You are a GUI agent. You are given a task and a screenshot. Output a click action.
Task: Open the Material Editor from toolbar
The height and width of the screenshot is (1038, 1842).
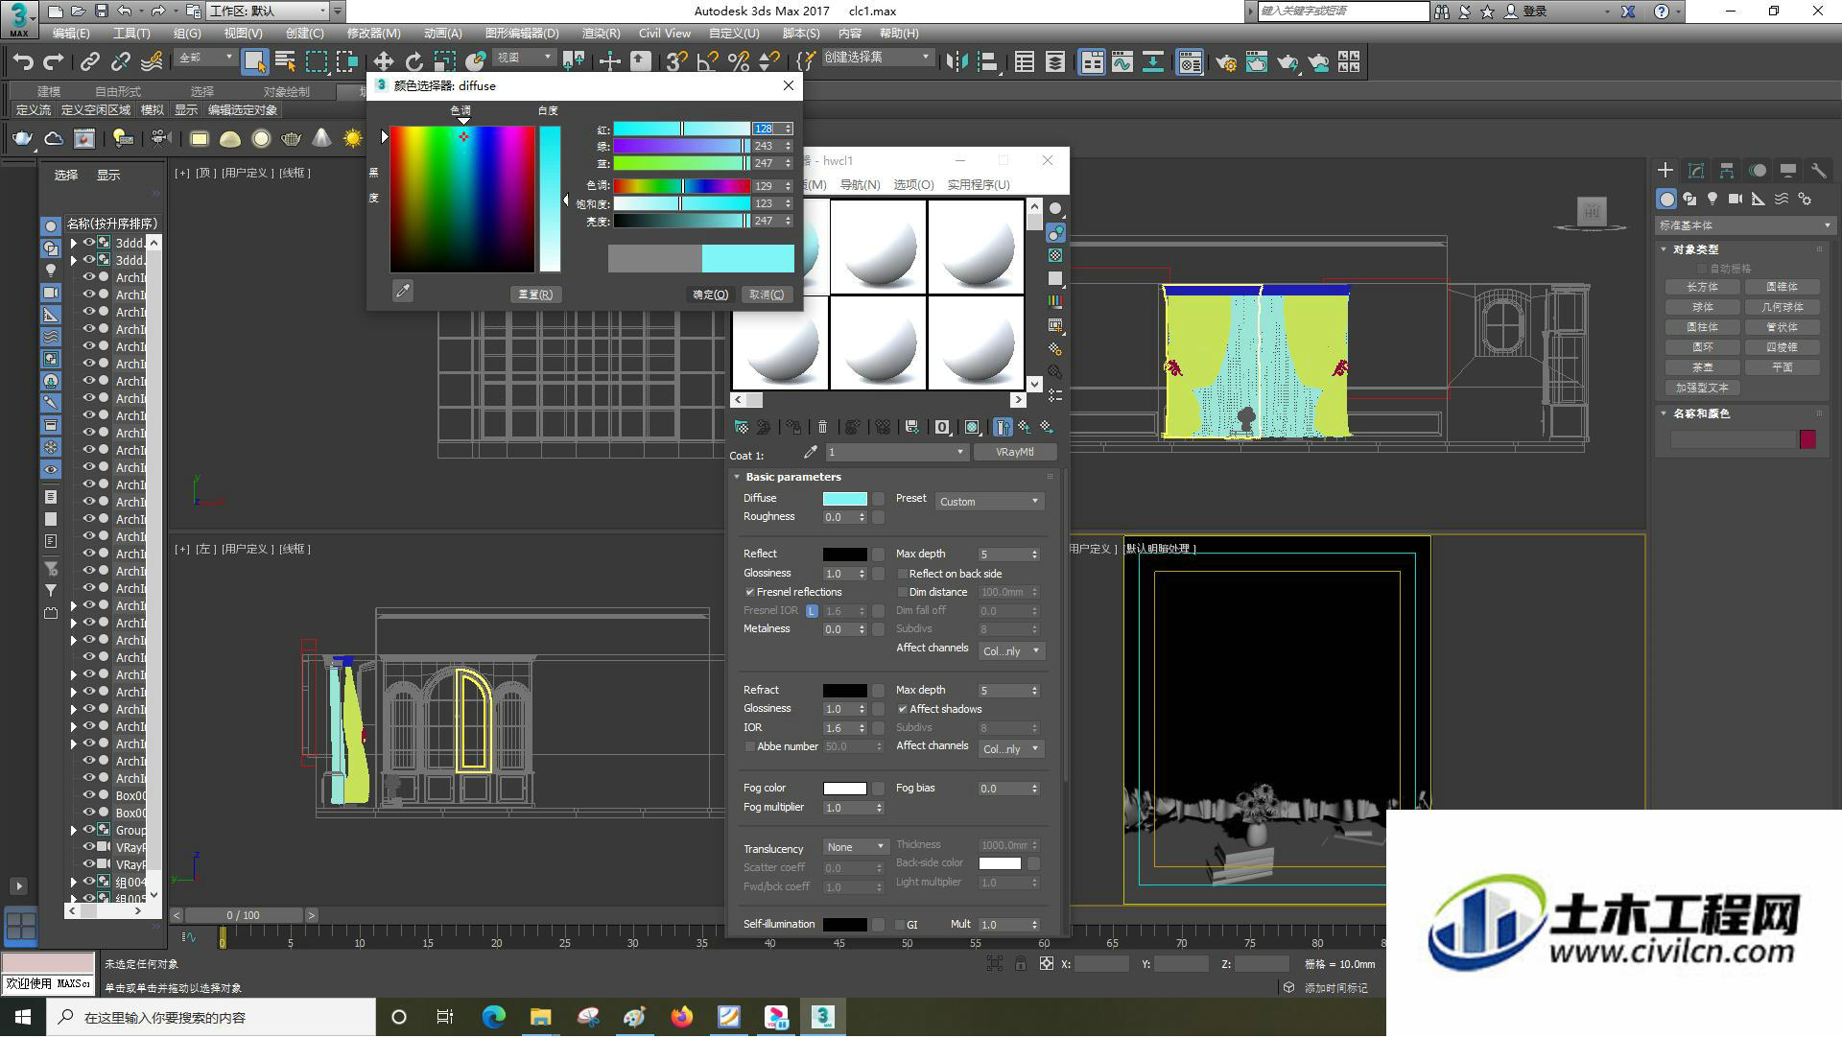pyautogui.click(x=1190, y=62)
